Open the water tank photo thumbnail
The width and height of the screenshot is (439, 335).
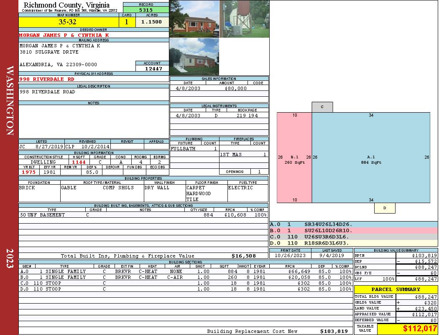245,19
